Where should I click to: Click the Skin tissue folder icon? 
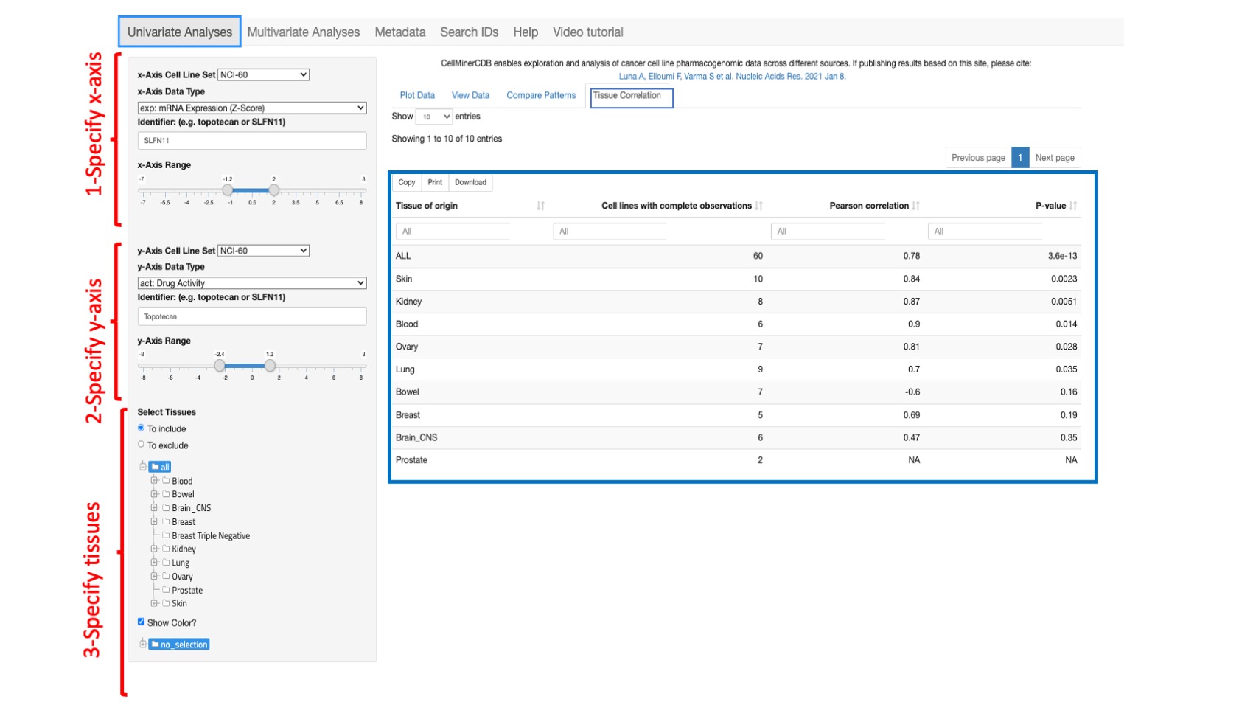[x=167, y=603]
